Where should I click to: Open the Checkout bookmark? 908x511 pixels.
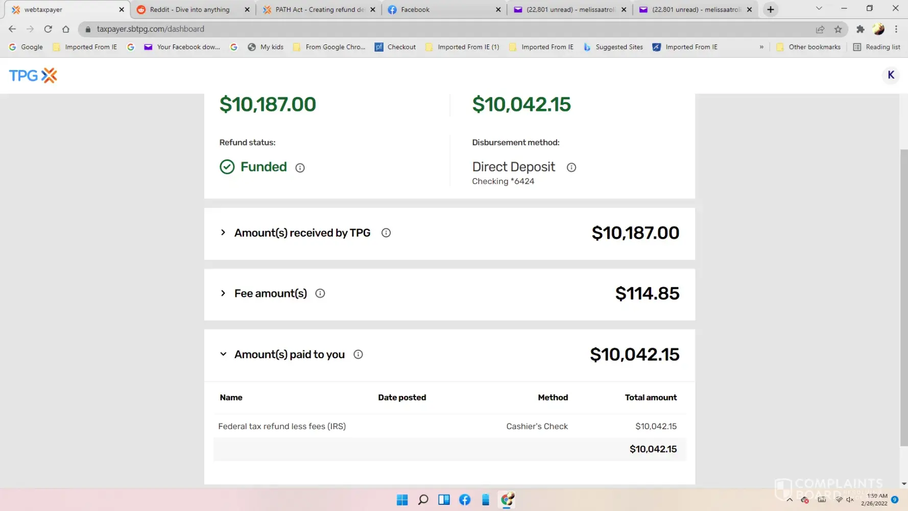pyautogui.click(x=396, y=47)
